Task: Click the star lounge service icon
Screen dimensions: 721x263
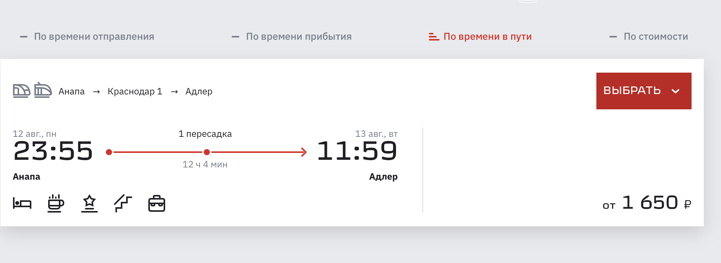Action: coord(89,203)
